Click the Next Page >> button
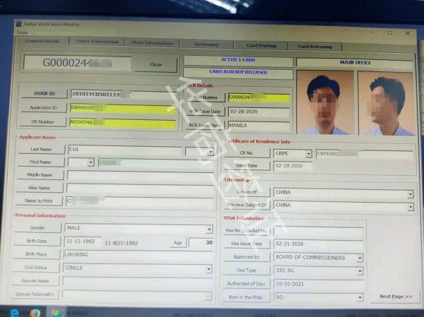The height and width of the screenshot is (317, 424). coord(395,296)
